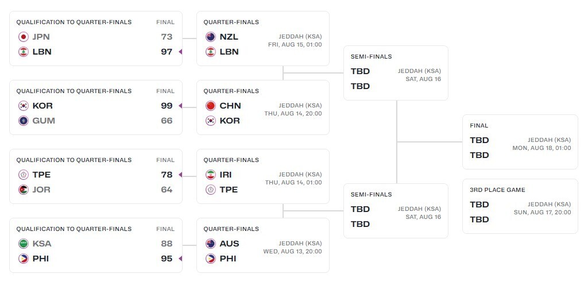
Task: Open the Final match card
Action: pyautogui.click(x=520, y=142)
